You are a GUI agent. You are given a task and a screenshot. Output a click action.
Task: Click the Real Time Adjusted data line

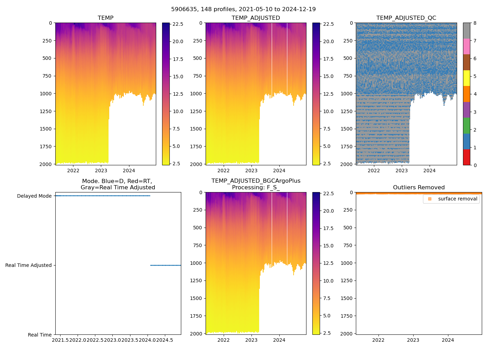[166, 265]
